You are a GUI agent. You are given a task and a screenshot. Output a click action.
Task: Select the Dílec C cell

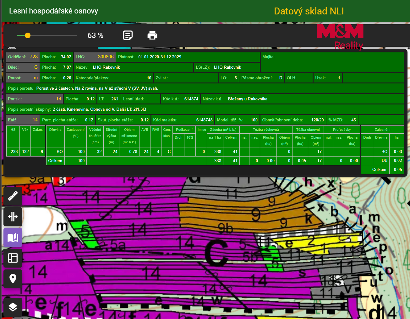coord(23,67)
